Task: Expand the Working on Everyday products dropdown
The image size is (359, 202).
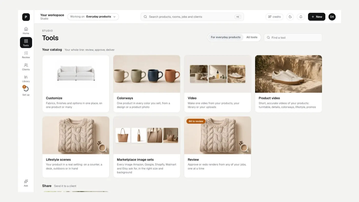Action: tap(93, 17)
